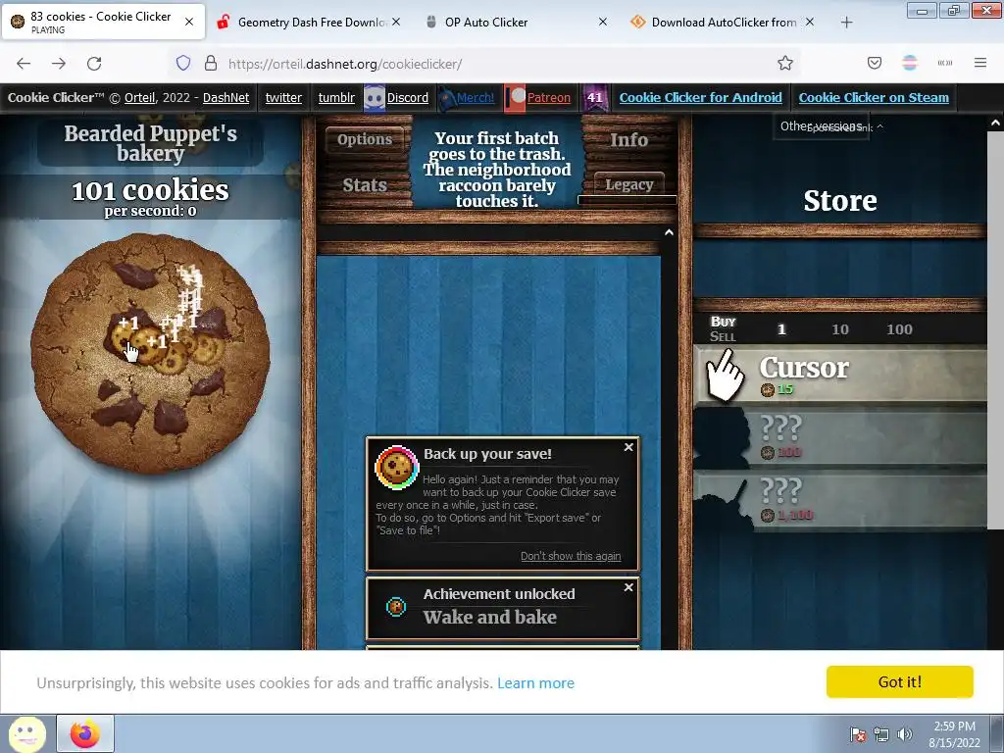The width and height of the screenshot is (1004, 753).
Task: Close the OP Auto Clicker tab
Action: (603, 22)
